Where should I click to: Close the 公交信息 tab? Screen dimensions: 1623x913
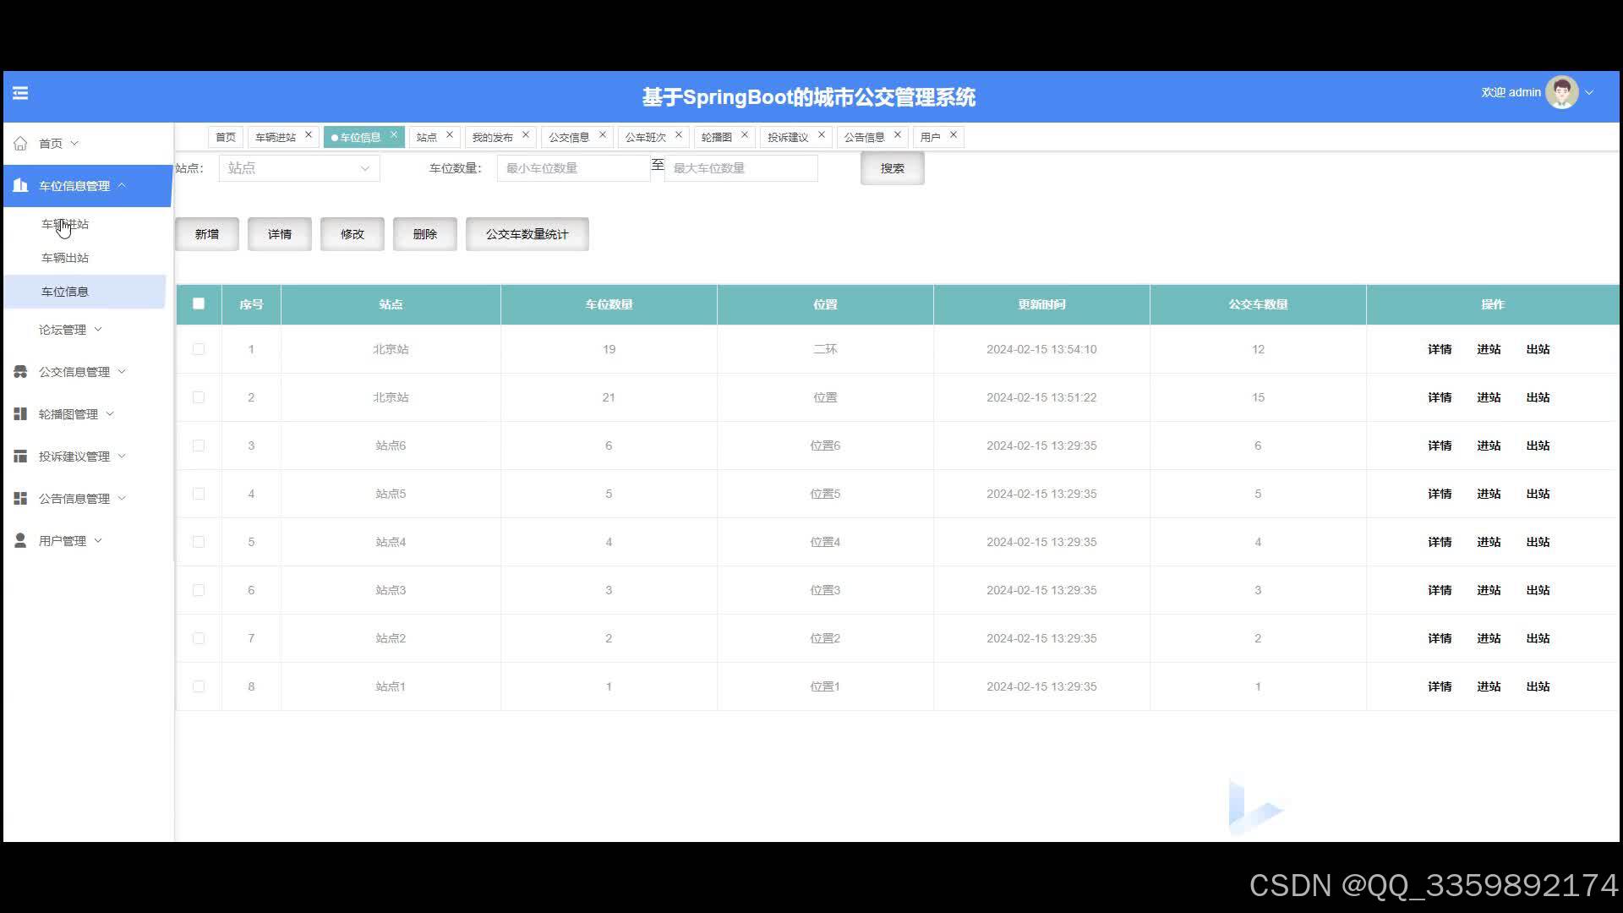pyautogui.click(x=603, y=135)
